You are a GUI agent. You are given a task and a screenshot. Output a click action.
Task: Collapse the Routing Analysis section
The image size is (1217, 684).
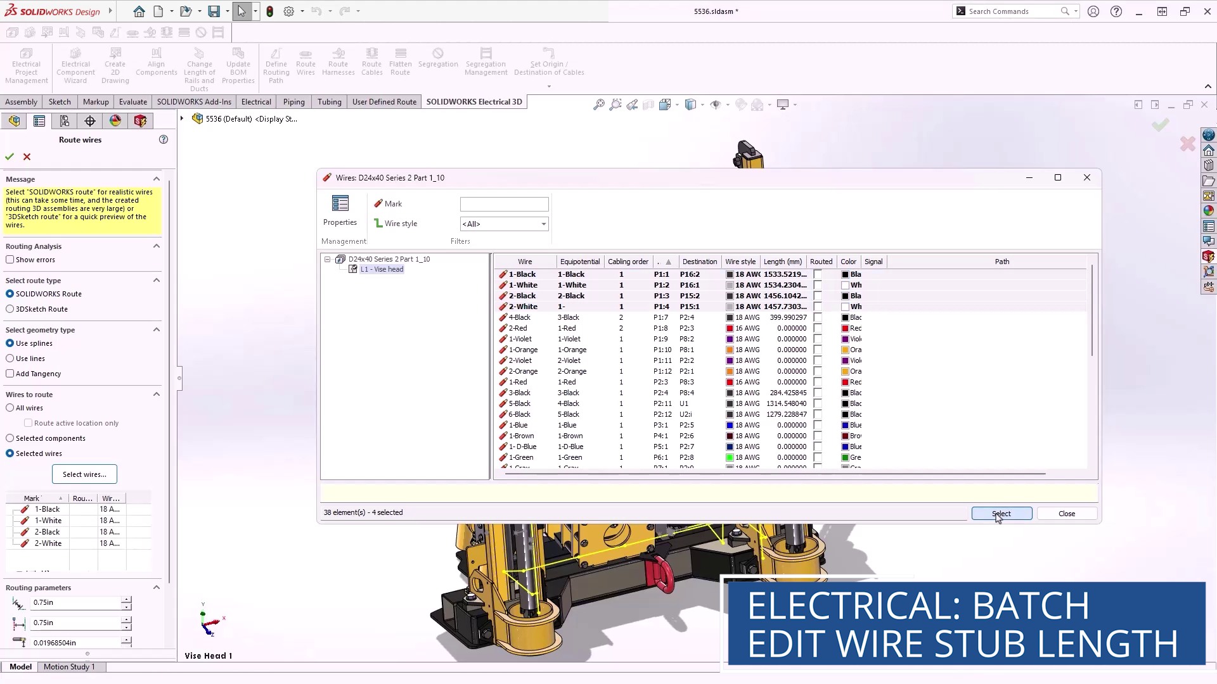157,246
